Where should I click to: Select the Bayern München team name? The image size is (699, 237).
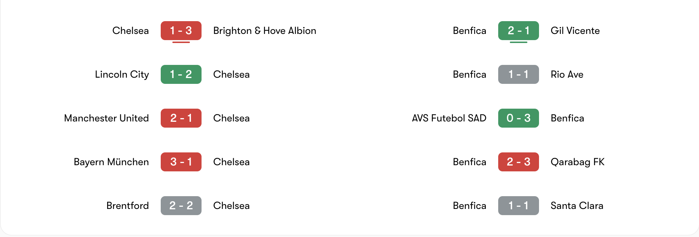point(111,162)
